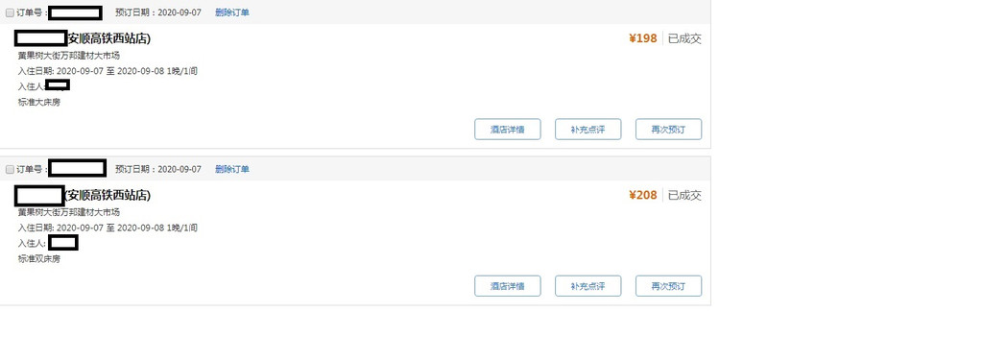This screenshot has height=360, width=983.
Task: Click the first order's 黄果树大街 address line
Action: point(69,56)
